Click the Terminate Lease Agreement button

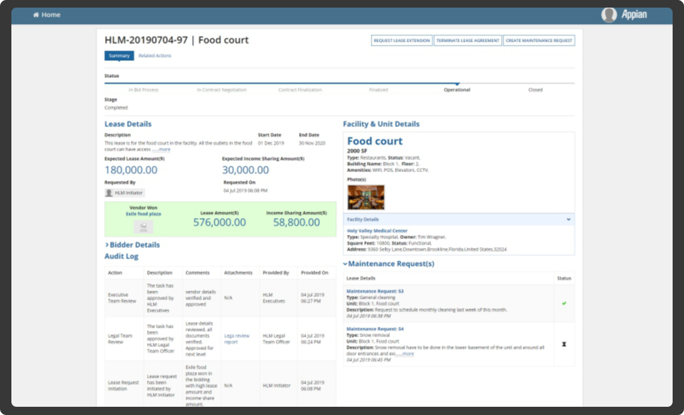(x=467, y=40)
